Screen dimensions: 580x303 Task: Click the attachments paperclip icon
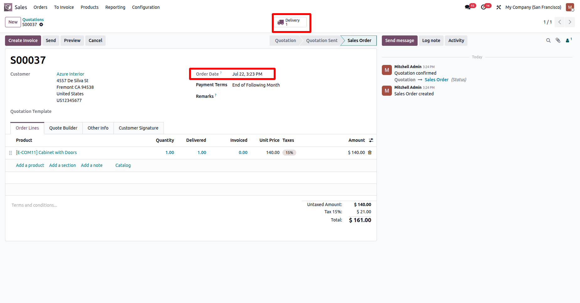[x=558, y=40]
